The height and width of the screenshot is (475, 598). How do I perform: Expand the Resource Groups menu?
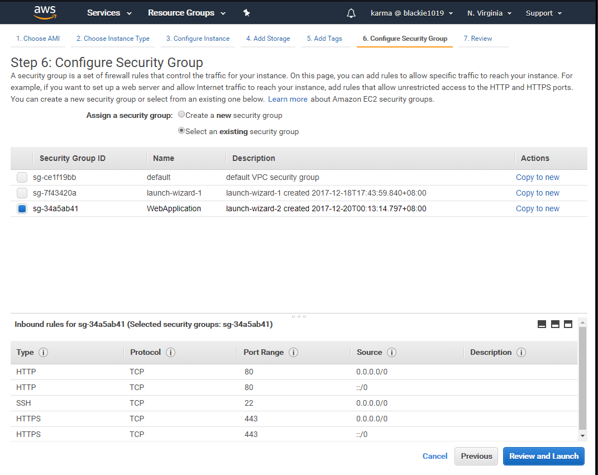coord(186,13)
